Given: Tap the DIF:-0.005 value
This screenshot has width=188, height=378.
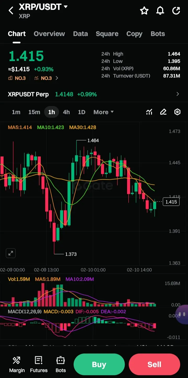Looking at the screenshot, I should [x=87, y=312].
